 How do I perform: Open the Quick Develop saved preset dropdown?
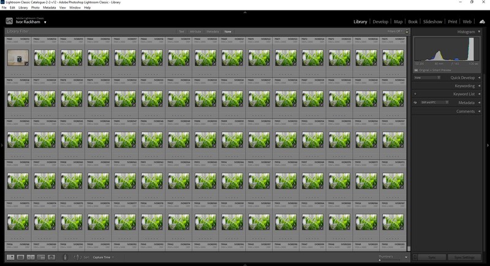(x=427, y=78)
